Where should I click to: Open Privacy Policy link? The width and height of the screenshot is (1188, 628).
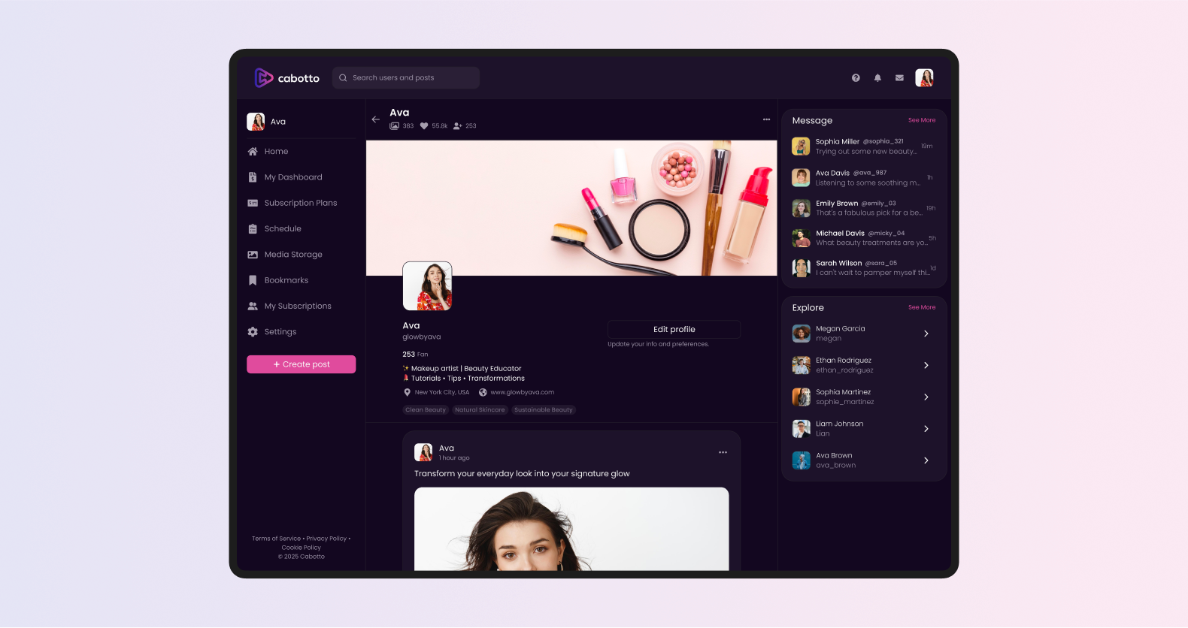point(326,539)
